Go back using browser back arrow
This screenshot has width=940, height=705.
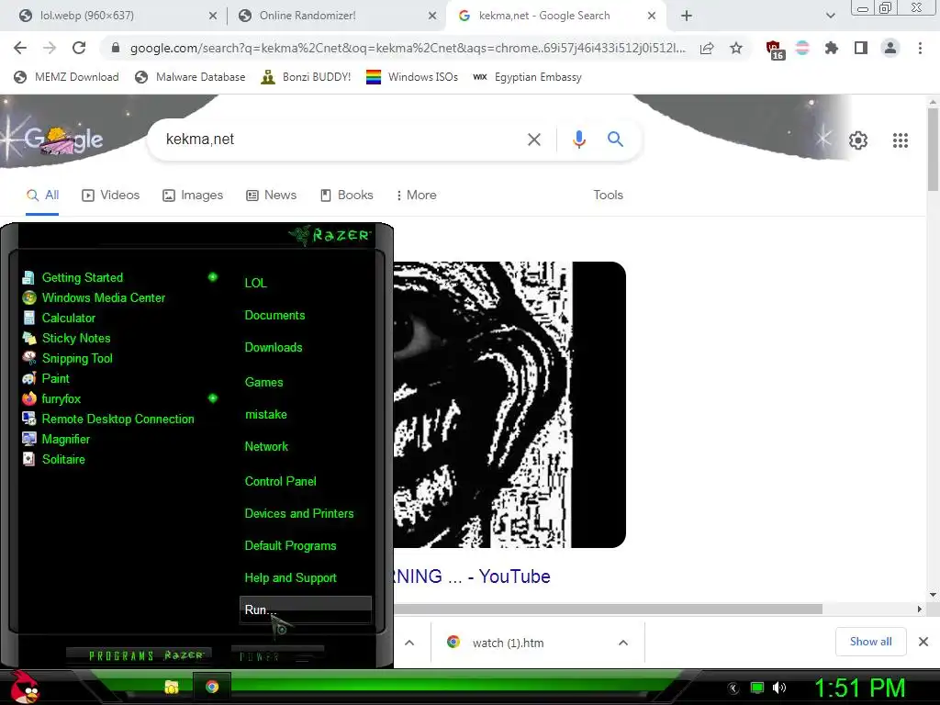[x=20, y=48]
